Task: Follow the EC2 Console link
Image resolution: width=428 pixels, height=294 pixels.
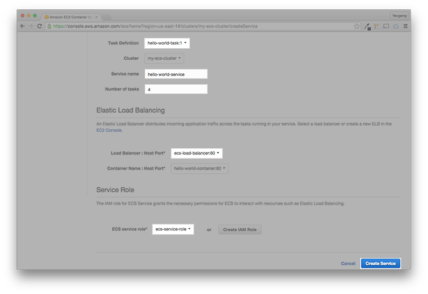Action: [109, 131]
